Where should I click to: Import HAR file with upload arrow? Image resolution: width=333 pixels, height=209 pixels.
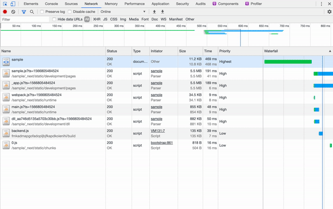click(x=154, y=12)
